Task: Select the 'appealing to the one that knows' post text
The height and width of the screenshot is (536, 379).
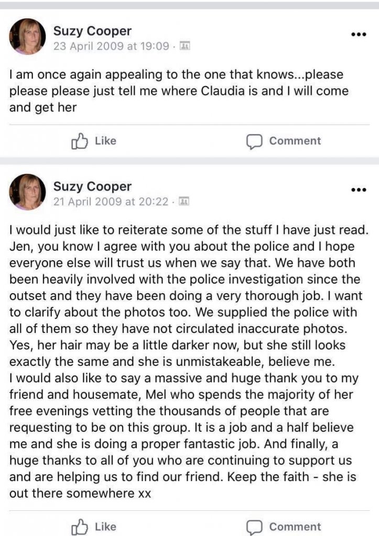Action: [178, 91]
